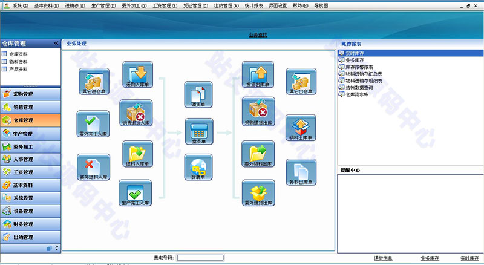
Task: Switch to the 销售管理 sidebar module
Action: (31, 107)
